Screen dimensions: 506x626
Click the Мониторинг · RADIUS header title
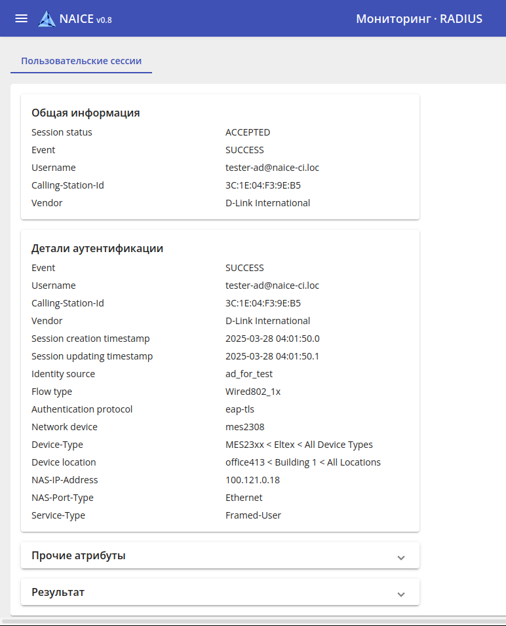pos(419,18)
